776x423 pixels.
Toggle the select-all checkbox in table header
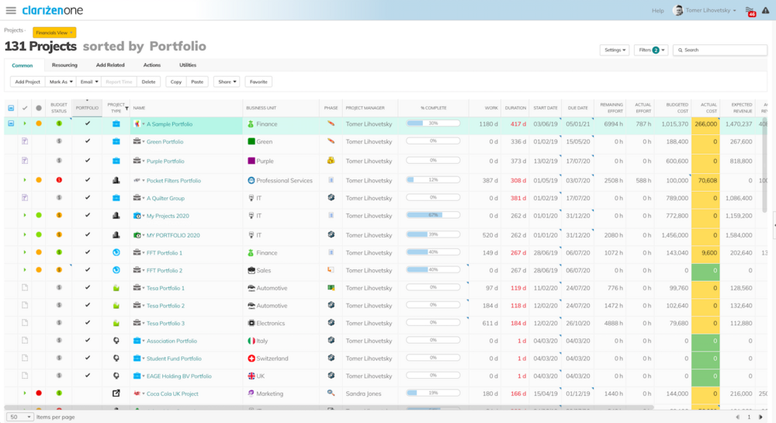11,108
